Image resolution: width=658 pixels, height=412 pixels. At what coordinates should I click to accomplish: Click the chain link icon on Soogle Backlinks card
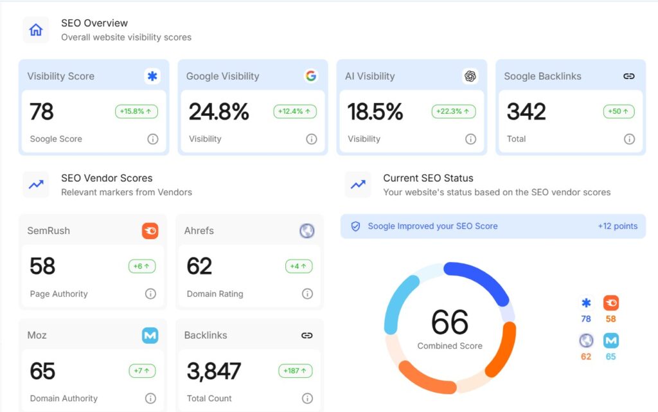click(628, 76)
